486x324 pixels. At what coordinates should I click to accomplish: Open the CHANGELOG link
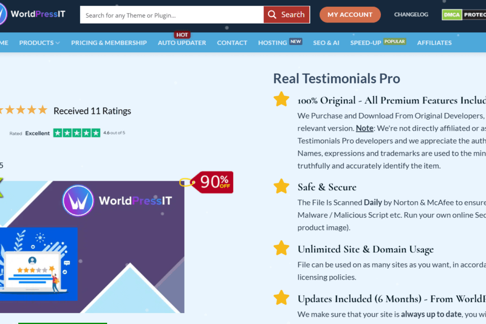(411, 15)
